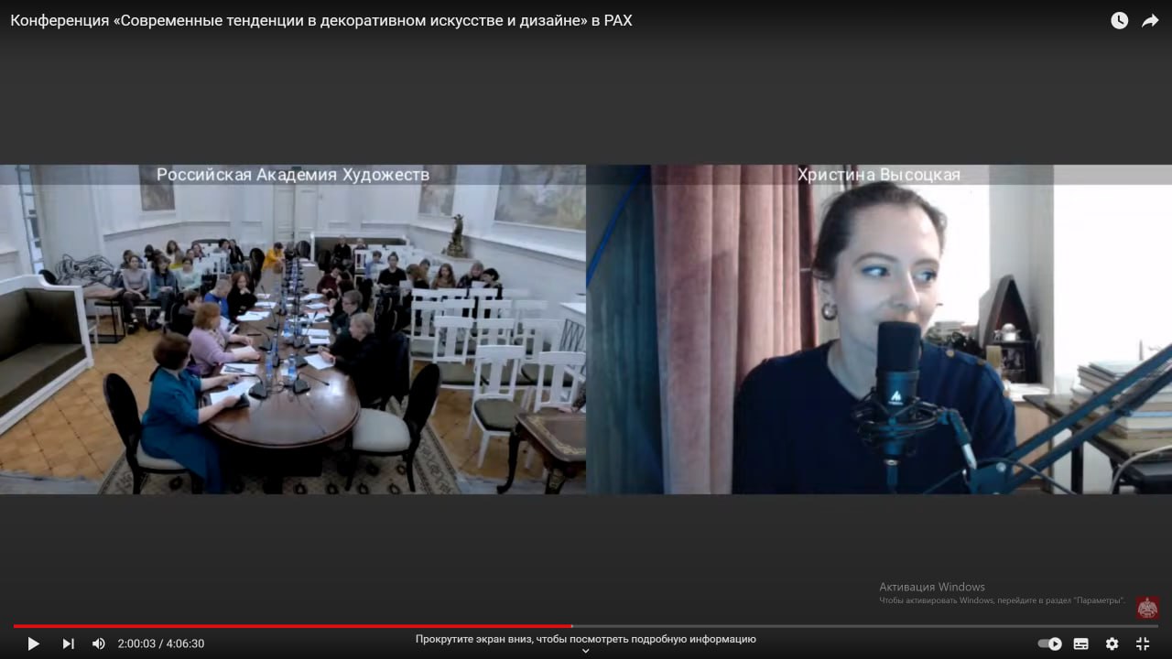Expand details with the down chevron

[586, 652]
